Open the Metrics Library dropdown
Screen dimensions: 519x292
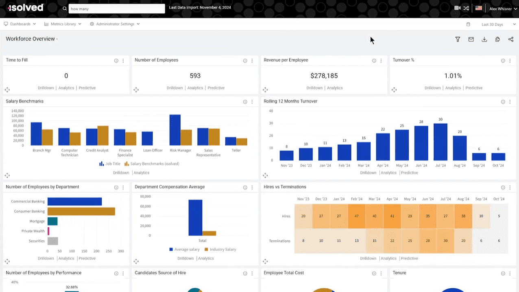pyautogui.click(x=63, y=24)
